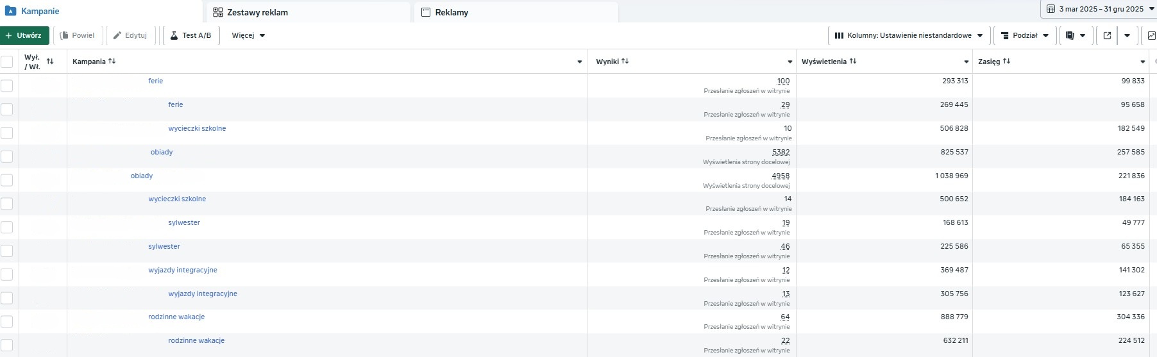The width and height of the screenshot is (1157, 357).
Task: Open Kolumny: Ustawienie niestandardowe dropdown
Action: 909,36
